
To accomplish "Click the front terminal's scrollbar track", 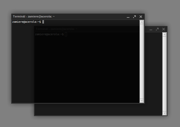I will [x=142, y=61].
